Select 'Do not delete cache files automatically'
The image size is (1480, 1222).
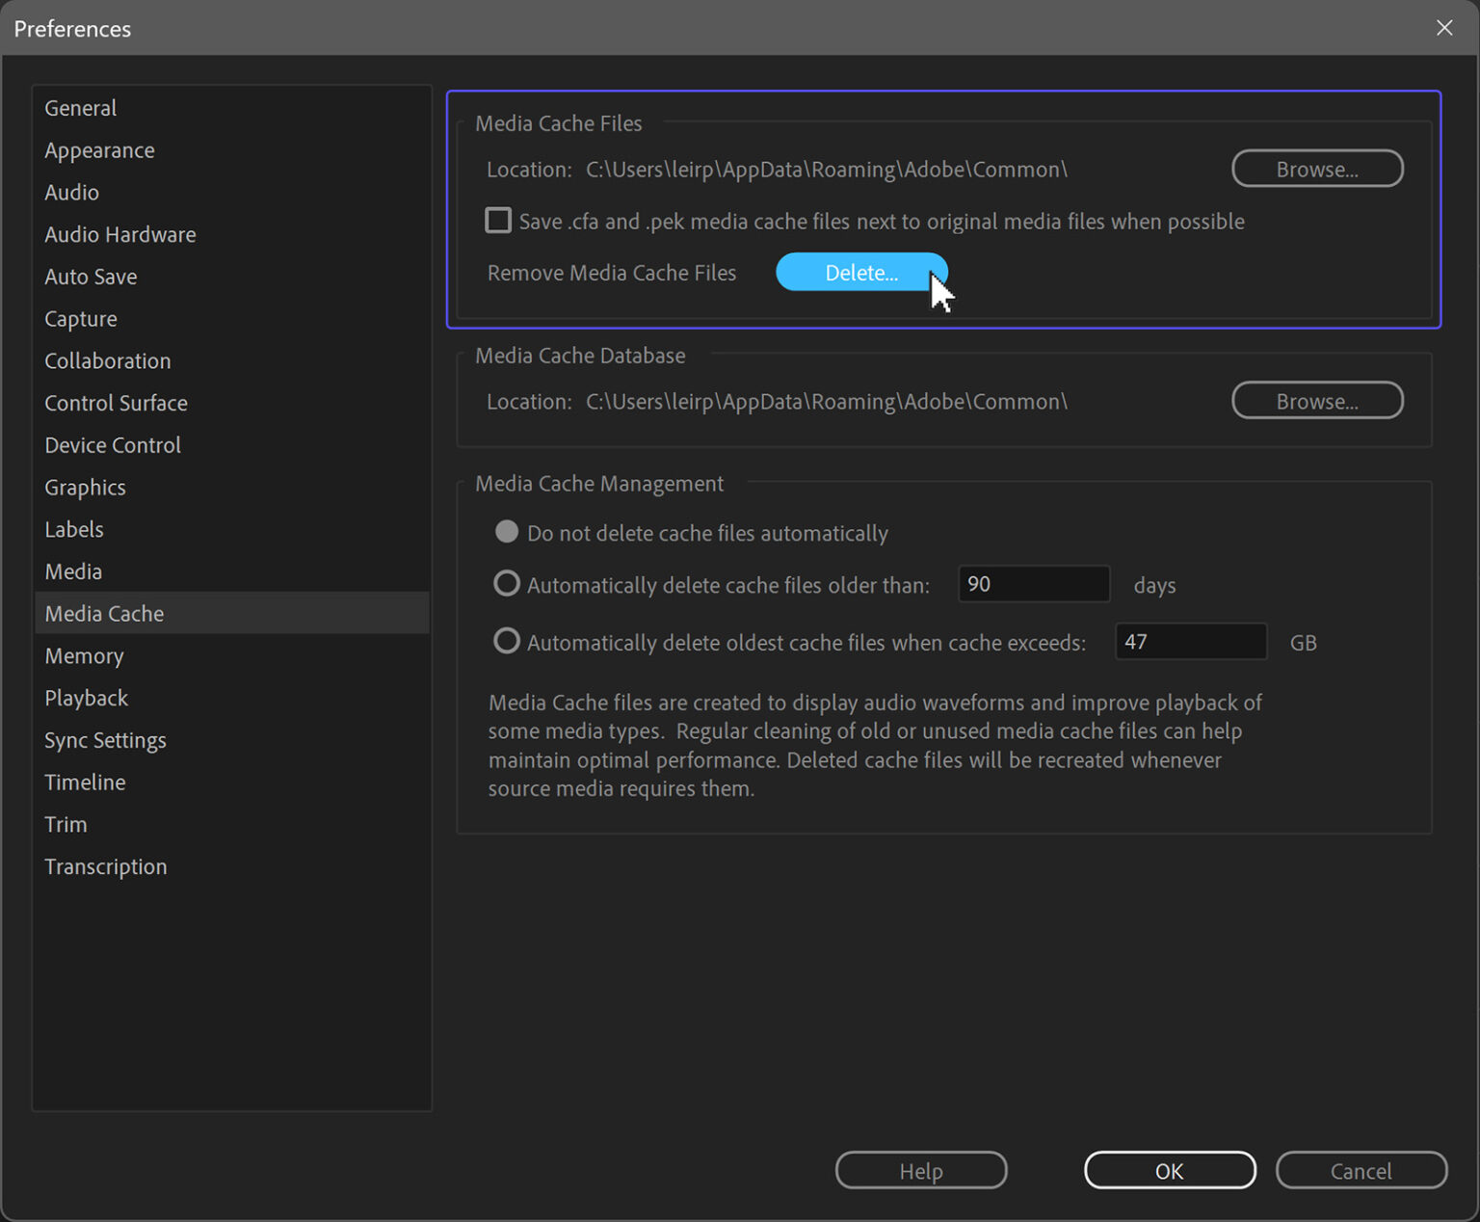tap(506, 531)
